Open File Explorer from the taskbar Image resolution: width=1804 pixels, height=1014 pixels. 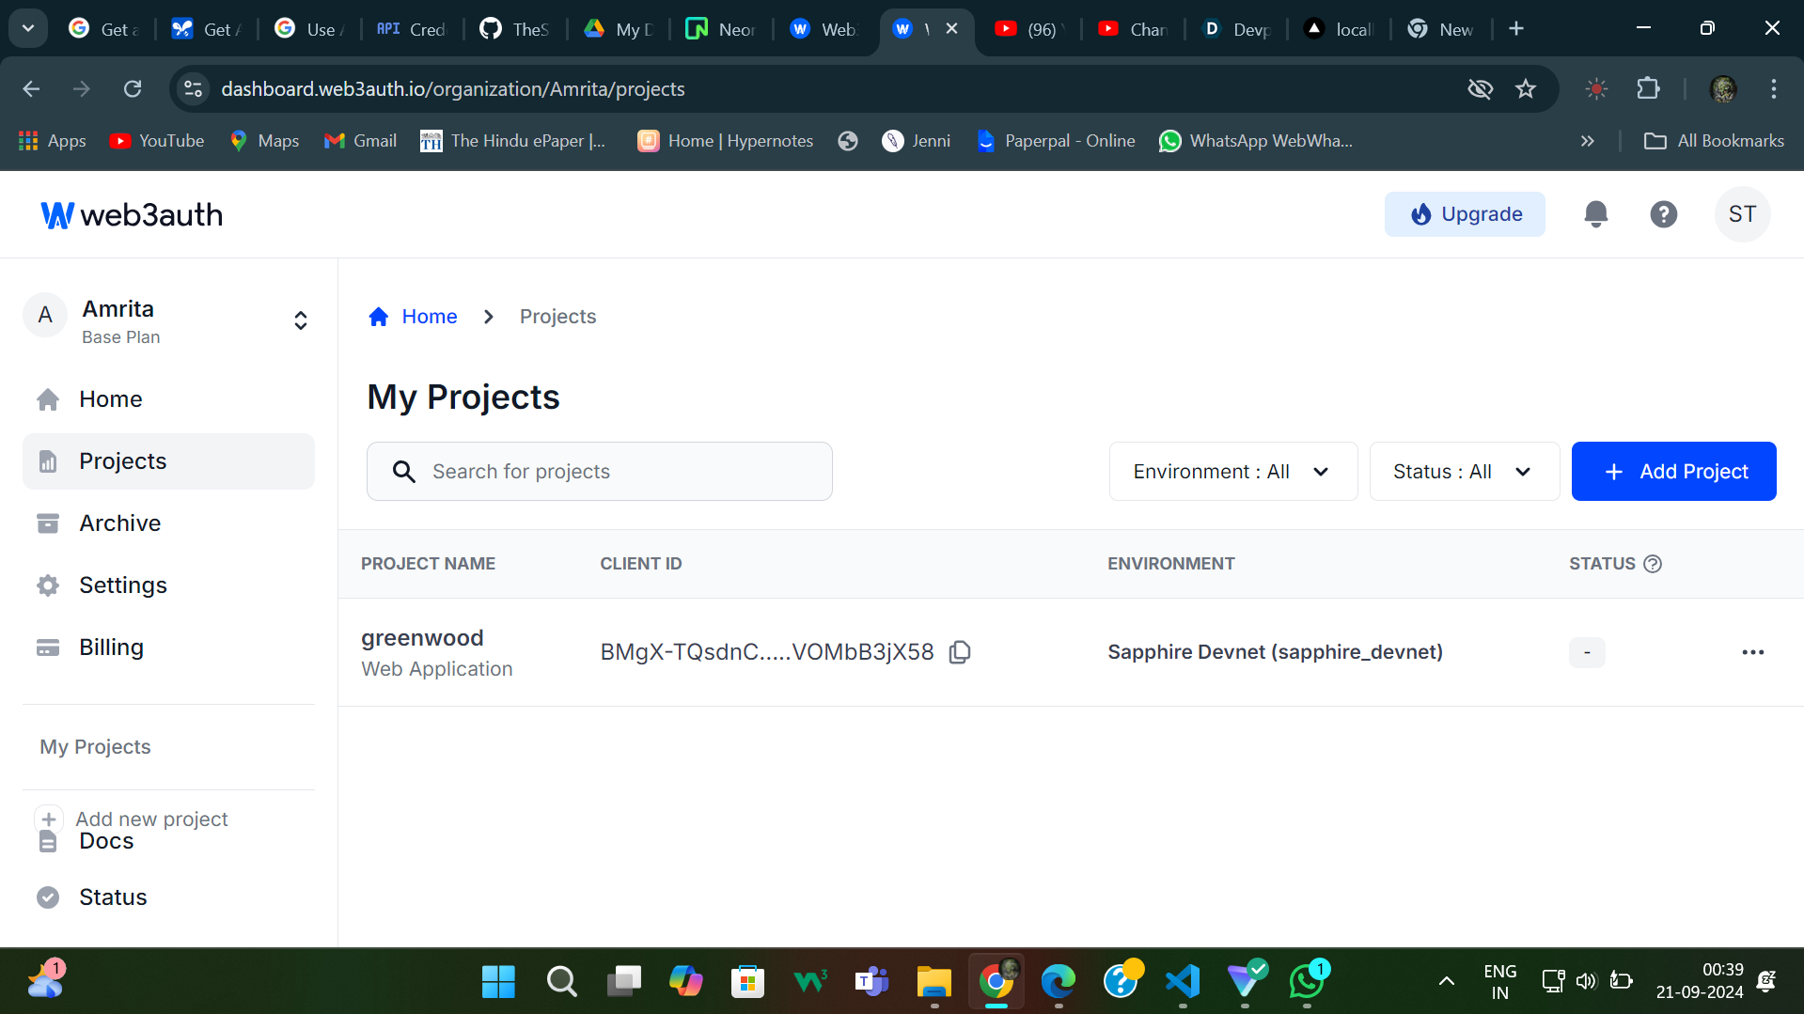933,981
